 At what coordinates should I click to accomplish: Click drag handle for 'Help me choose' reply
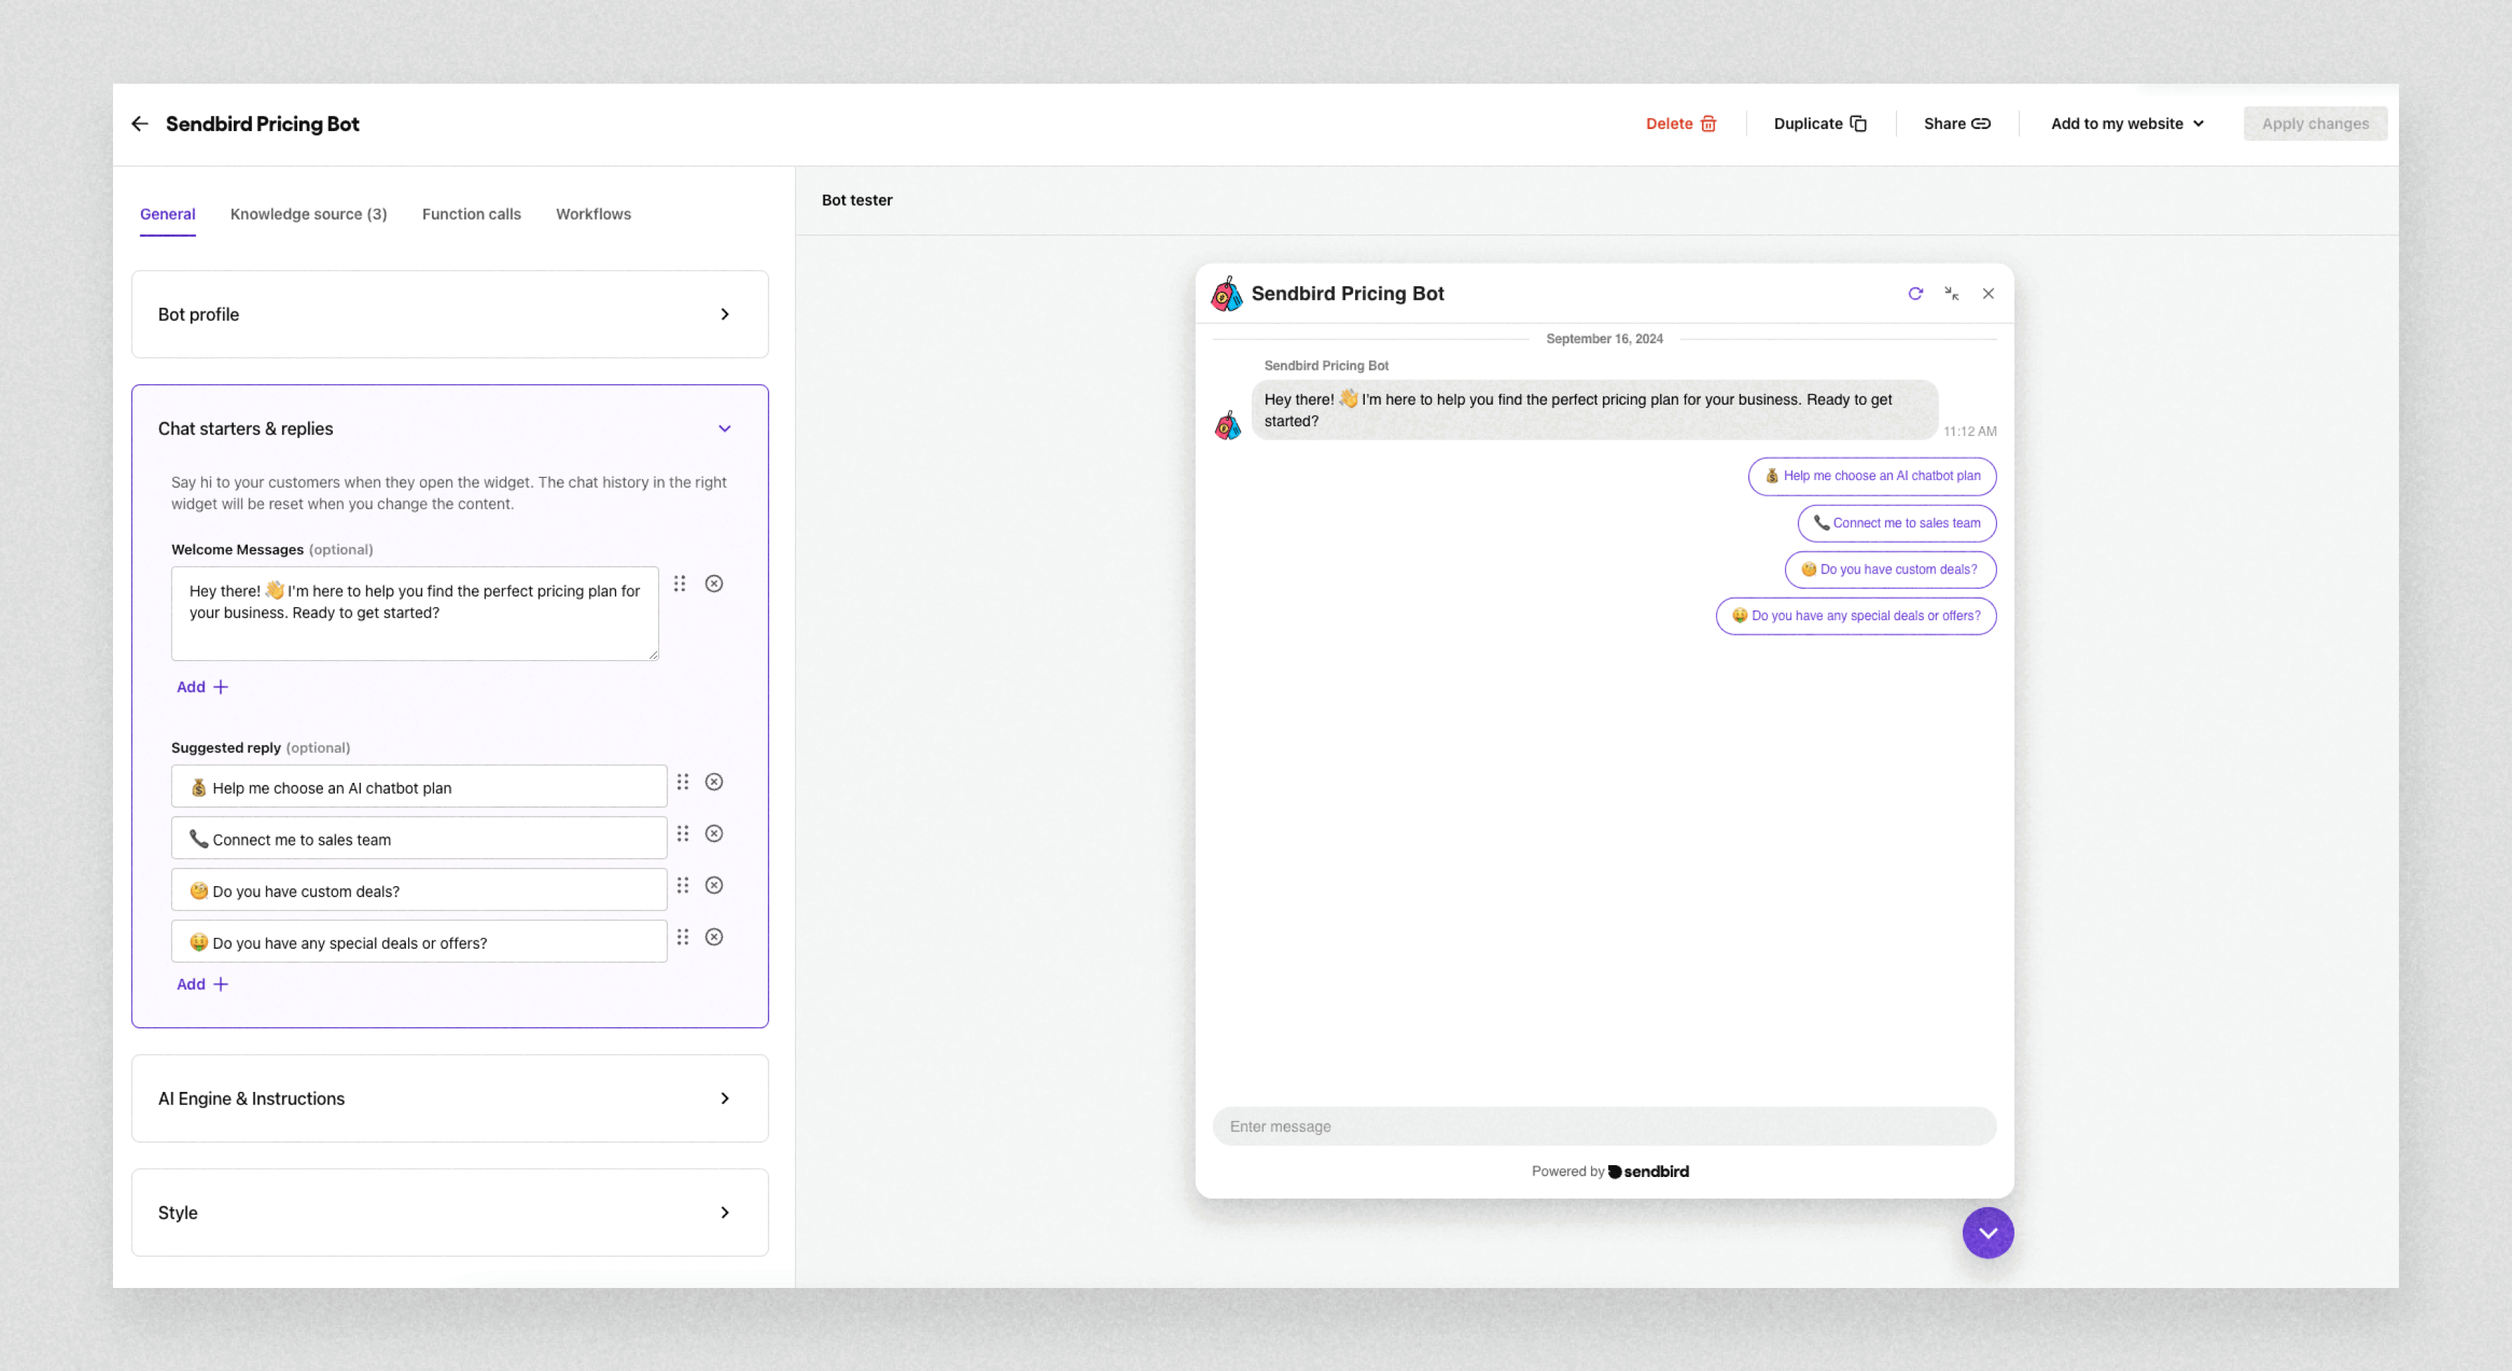tap(682, 782)
